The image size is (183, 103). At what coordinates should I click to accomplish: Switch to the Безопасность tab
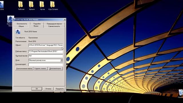[x=22, y=23]
